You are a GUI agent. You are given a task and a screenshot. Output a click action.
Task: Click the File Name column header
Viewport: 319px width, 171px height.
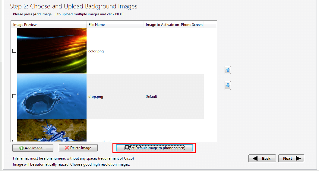pyautogui.click(x=115, y=25)
